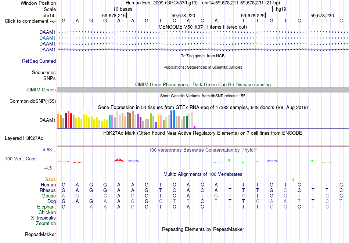The width and height of the screenshot is (349, 243).
Task: Open the GENCODE V50lift37 track title
Action: click(x=203, y=27)
